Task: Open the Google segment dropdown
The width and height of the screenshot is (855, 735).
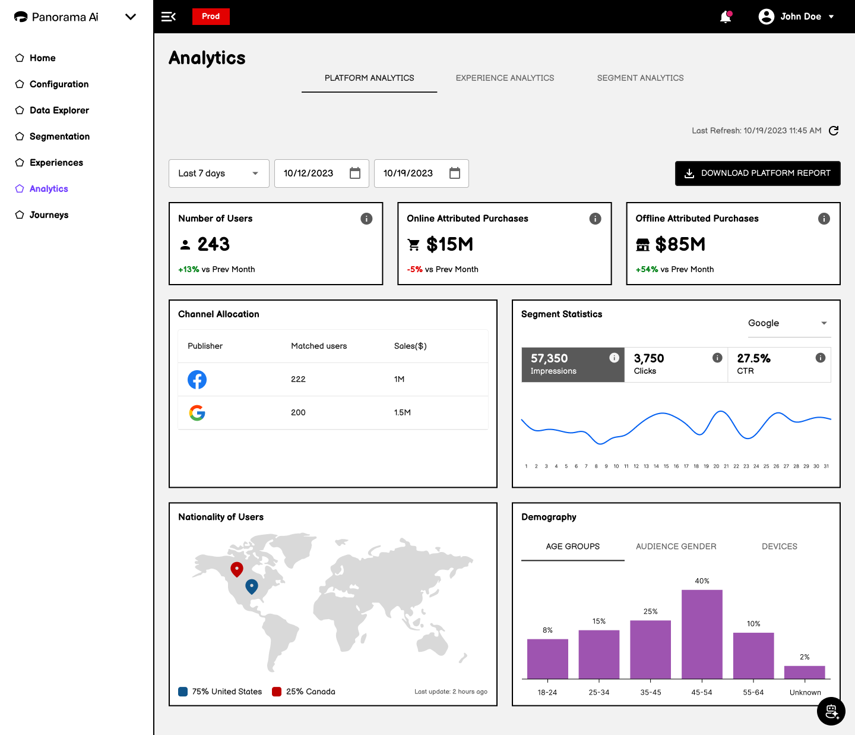Action: pyautogui.click(x=789, y=323)
